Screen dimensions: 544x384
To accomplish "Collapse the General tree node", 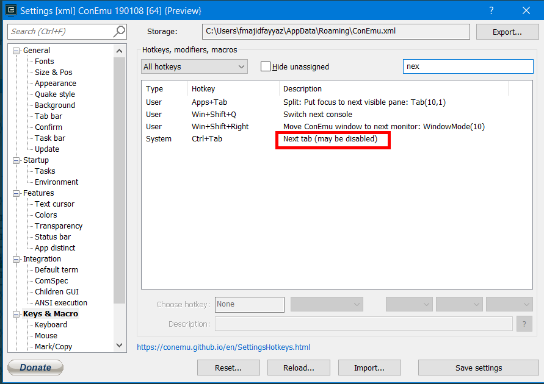I will [16, 51].
